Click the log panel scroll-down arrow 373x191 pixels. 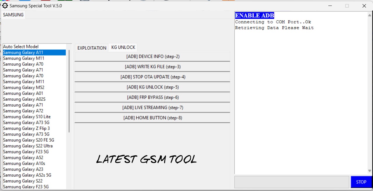pyautogui.click(x=369, y=171)
